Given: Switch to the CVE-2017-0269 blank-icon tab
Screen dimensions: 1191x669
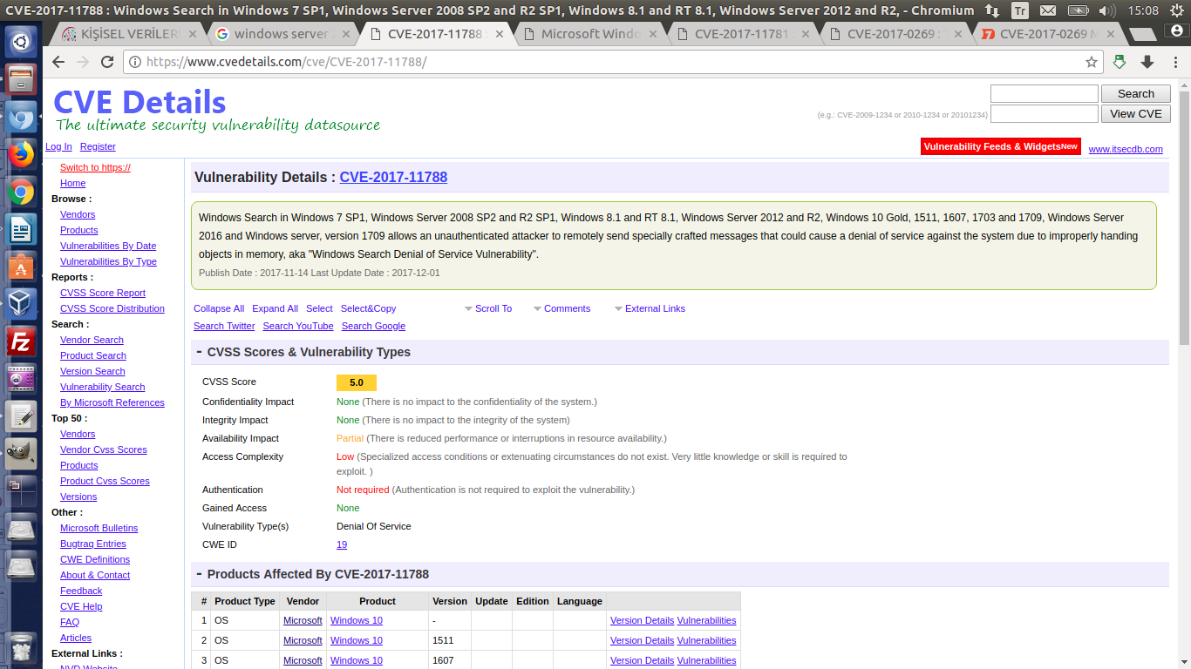Looking at the screenshot, I should [894, 34].
